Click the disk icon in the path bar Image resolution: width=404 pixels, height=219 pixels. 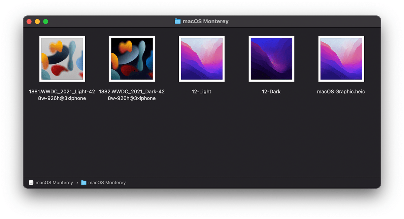[x=31, y=183]
